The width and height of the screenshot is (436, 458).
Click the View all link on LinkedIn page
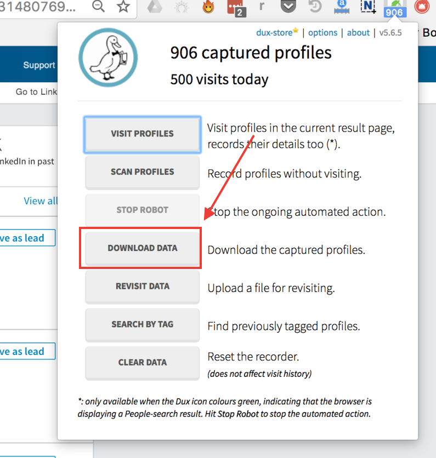41,201
